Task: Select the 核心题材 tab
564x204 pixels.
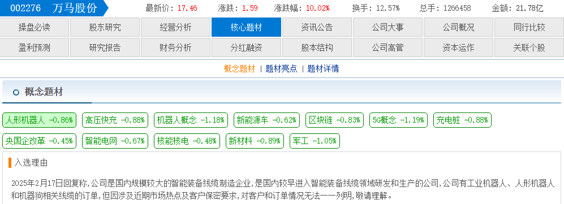Action: point(247,27)
